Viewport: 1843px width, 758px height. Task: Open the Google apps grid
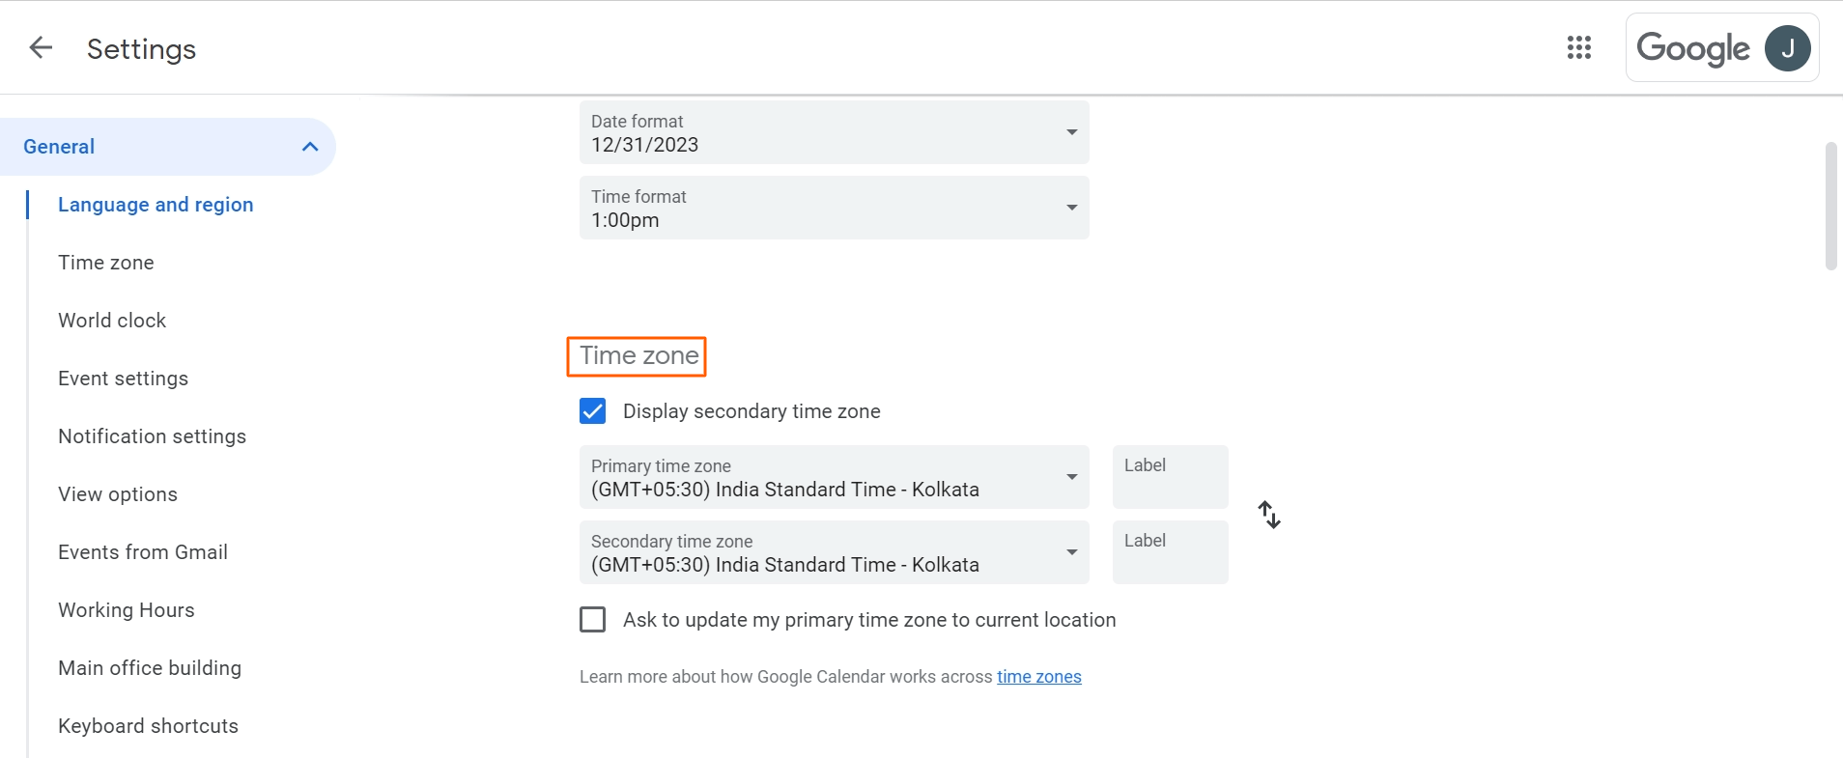pos(1578,47)
